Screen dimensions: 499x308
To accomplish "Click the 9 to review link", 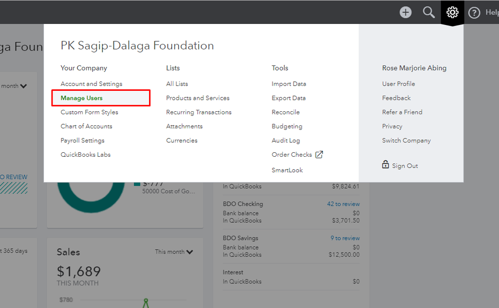I will coord(344,238).
